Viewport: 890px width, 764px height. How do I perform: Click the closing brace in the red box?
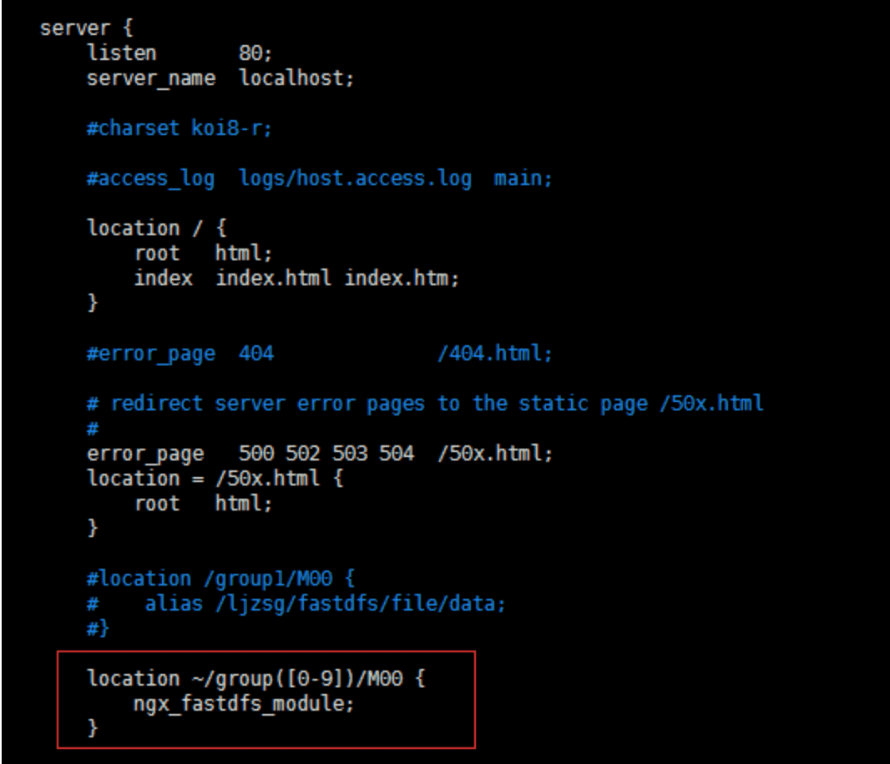(x=93, y=728)
